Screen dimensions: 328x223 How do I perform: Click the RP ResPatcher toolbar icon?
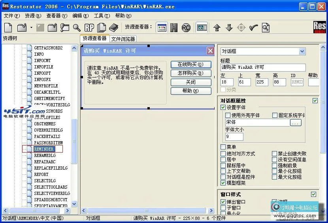pos(89,27)
